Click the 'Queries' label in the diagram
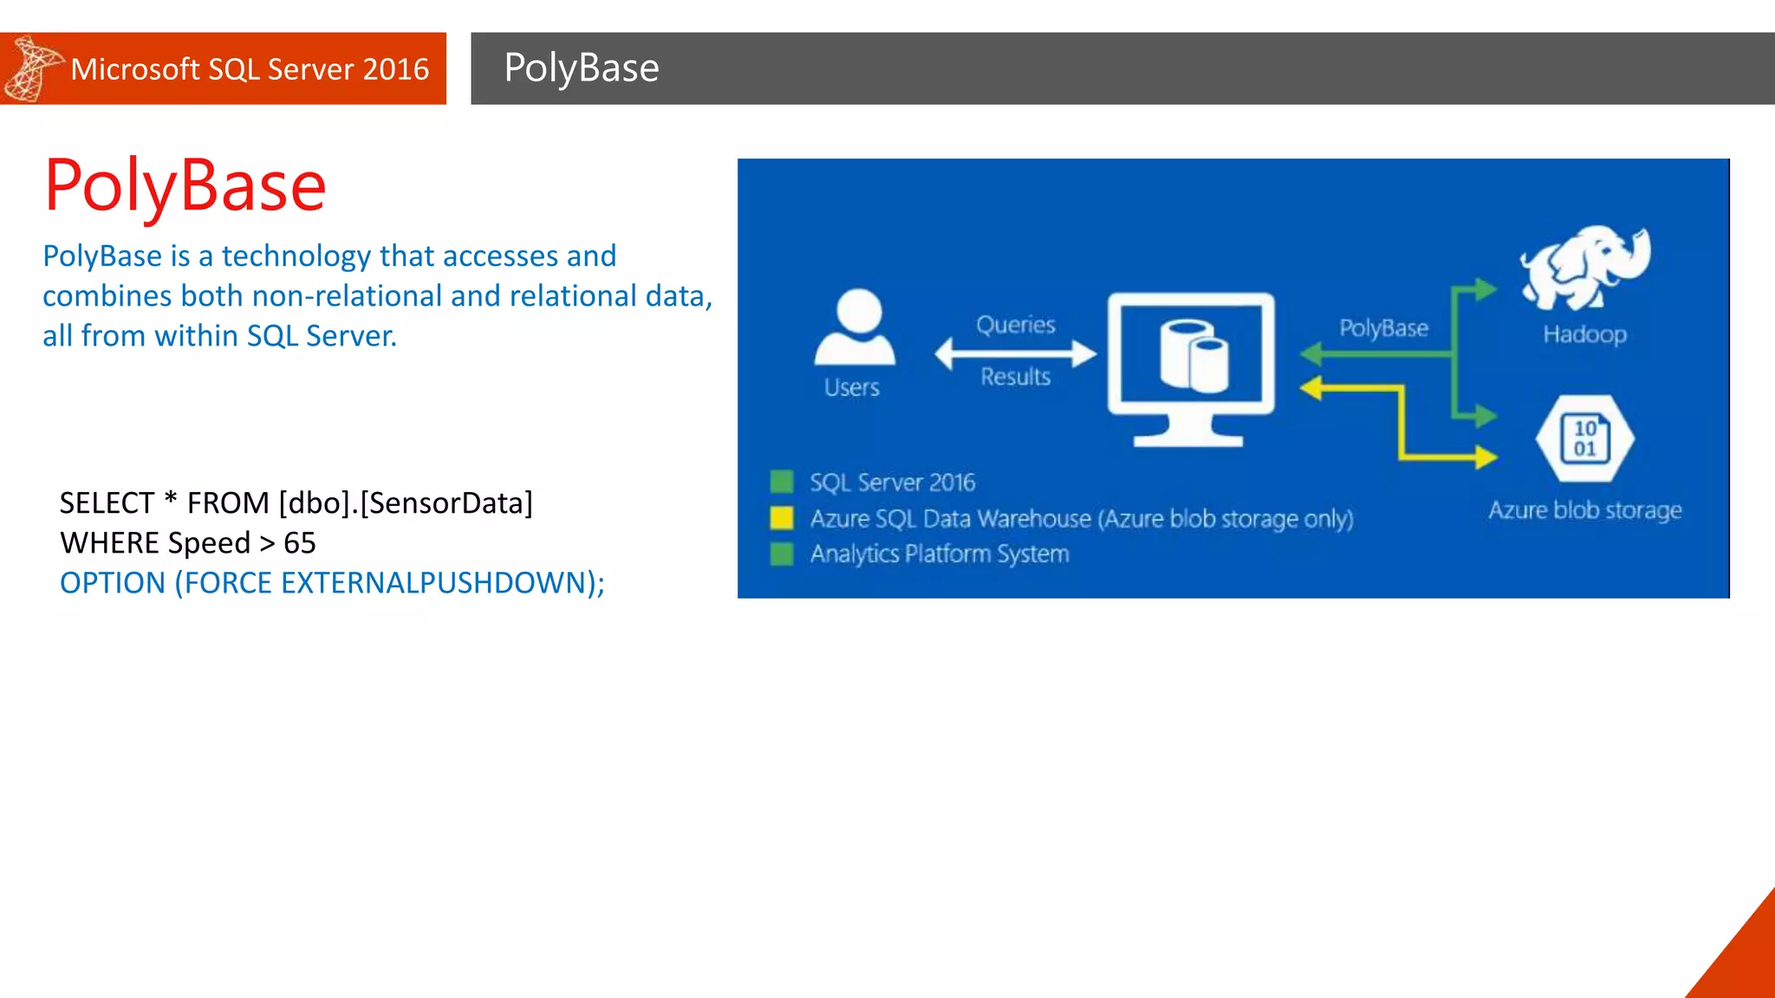 click(1016, 325)
